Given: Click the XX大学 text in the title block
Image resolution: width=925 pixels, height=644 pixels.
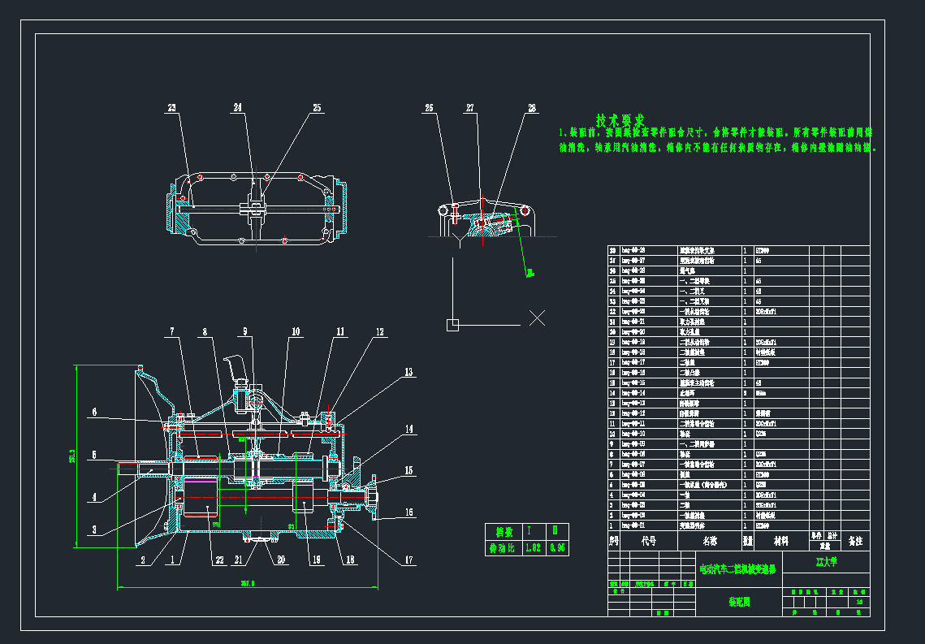Looking at the screenshot, I should pyautogui.click(x=828, y=560).
